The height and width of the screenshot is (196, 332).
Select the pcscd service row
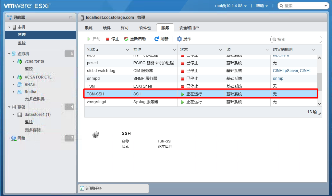pyautogui.click(x=201, y=63)
